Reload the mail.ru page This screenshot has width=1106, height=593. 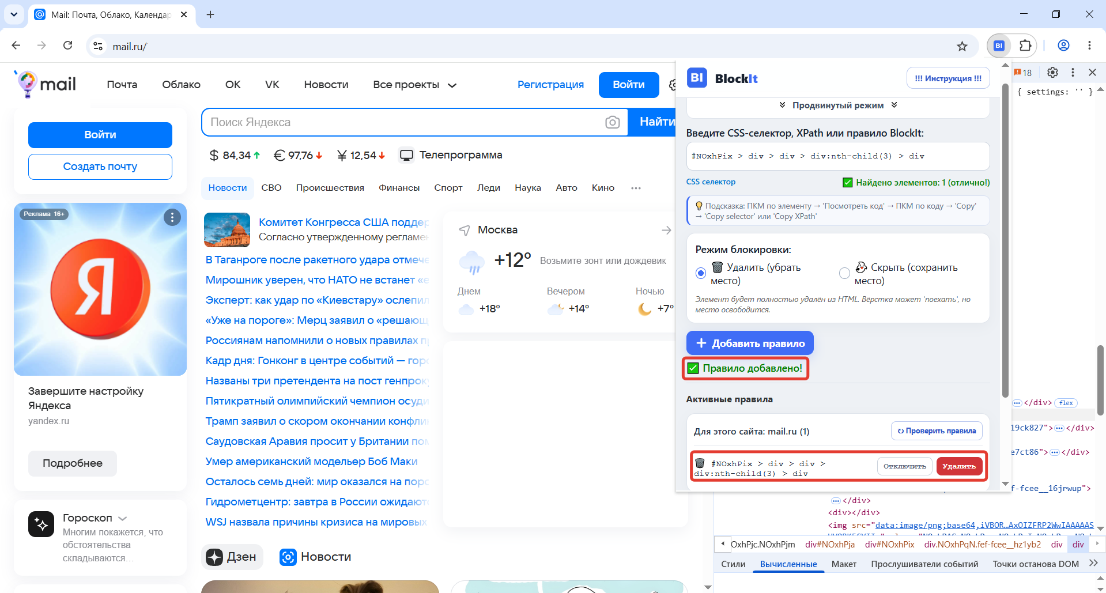(x=67, y=46)
